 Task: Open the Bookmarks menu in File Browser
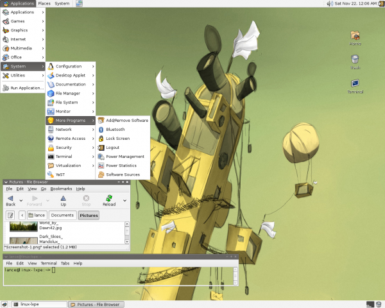[x=61, y=189]
